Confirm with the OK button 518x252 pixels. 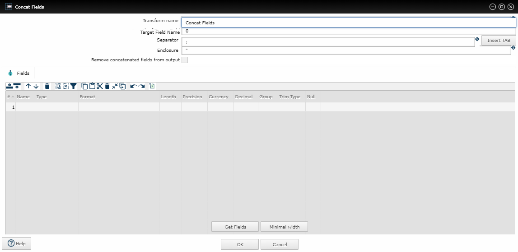[240, 244]
